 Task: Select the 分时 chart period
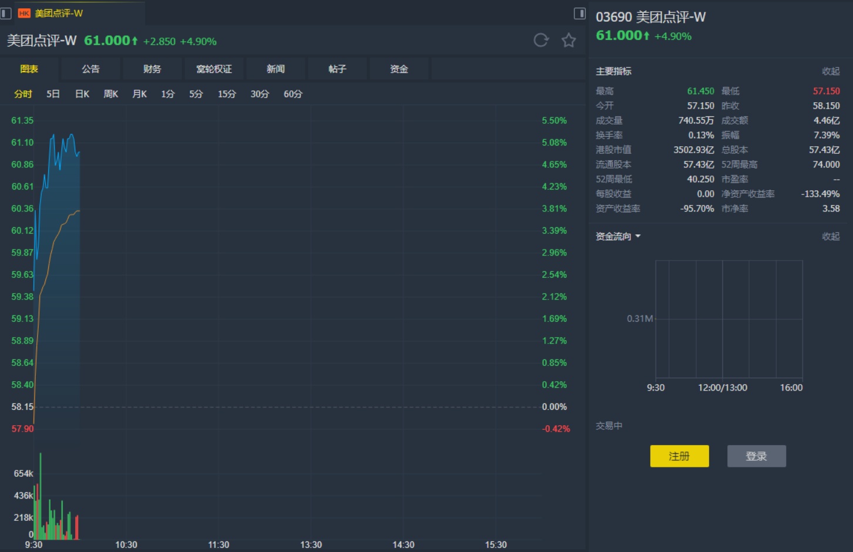(x=23, y=94)
